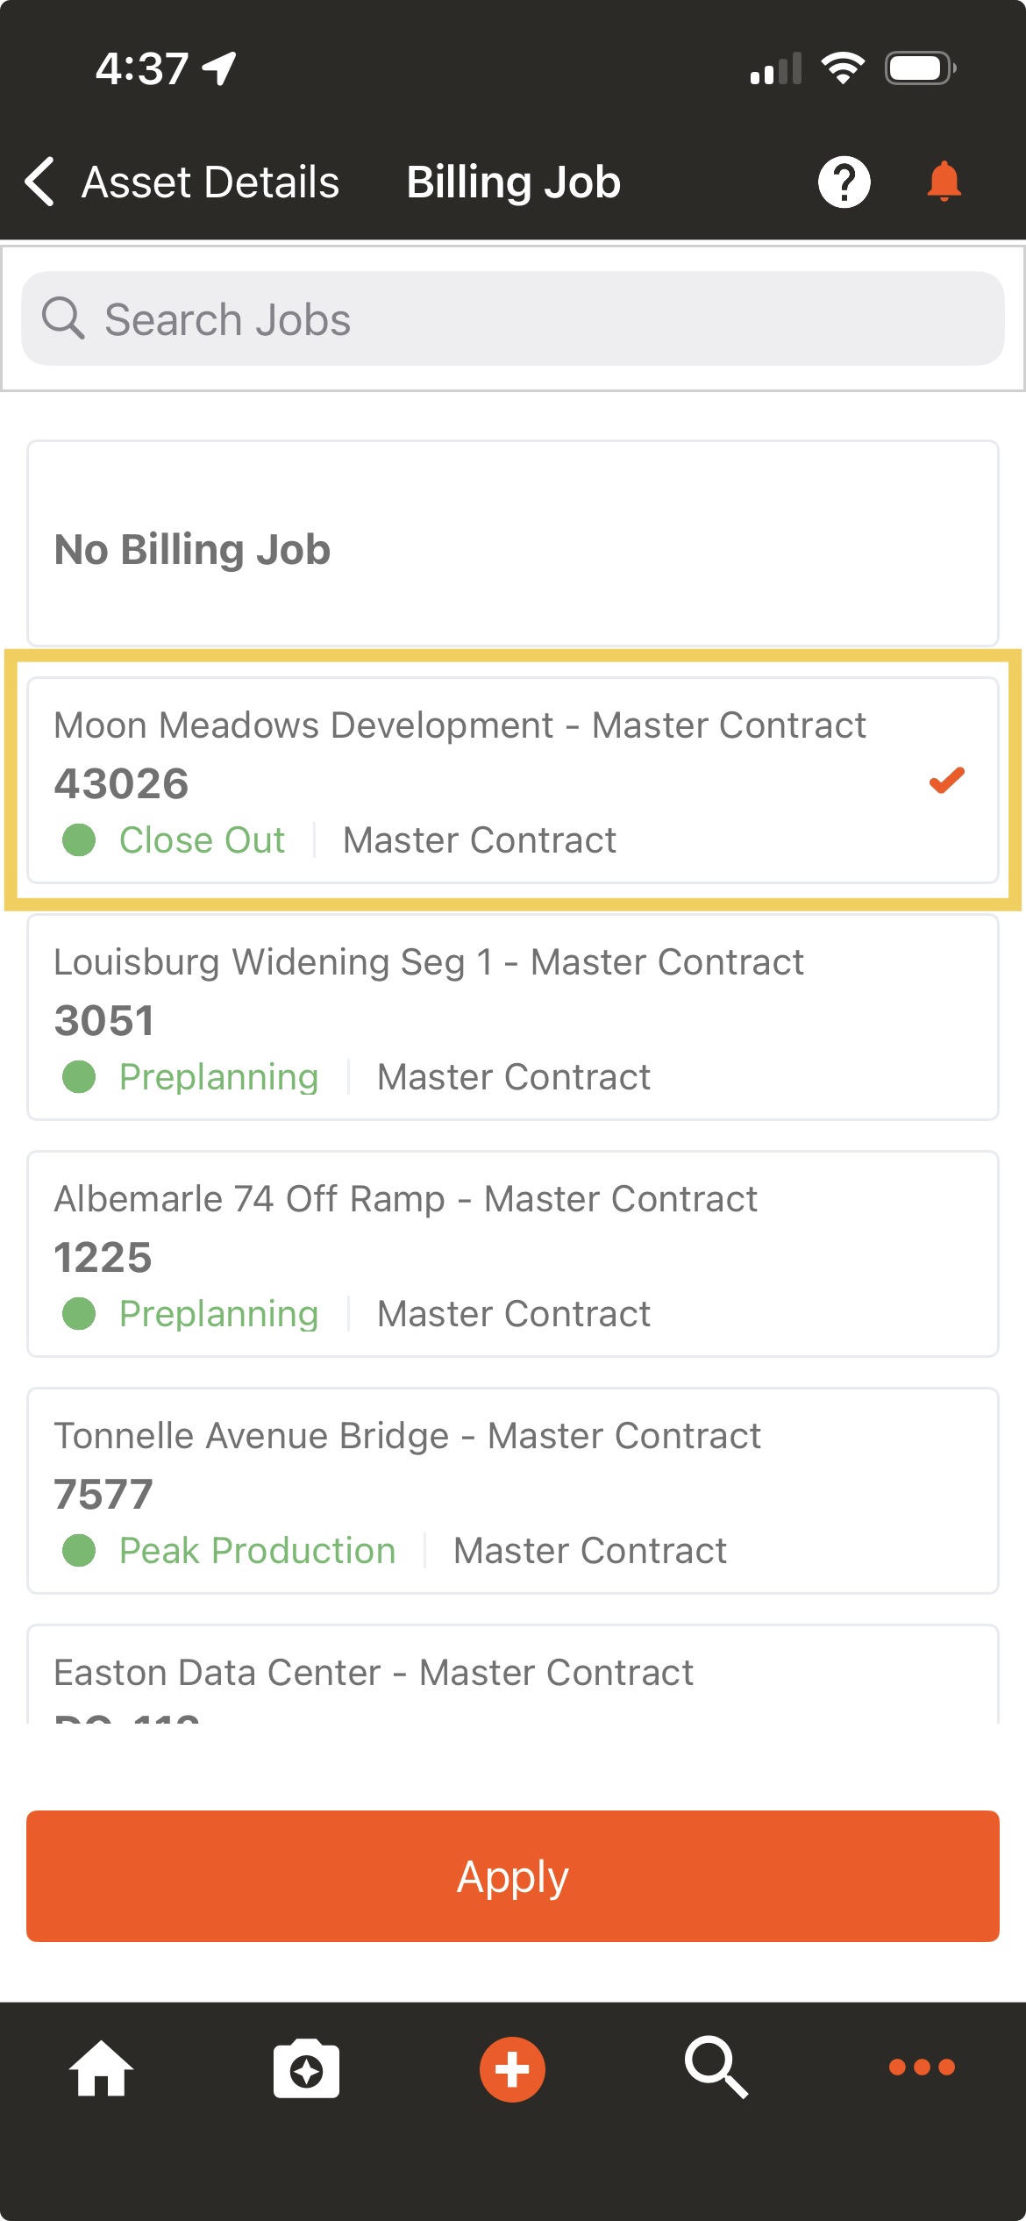Select the No Billing Job option
Image resolution: width=1026 pixels, height=2221 pixels.
click(x=513, y=544)
